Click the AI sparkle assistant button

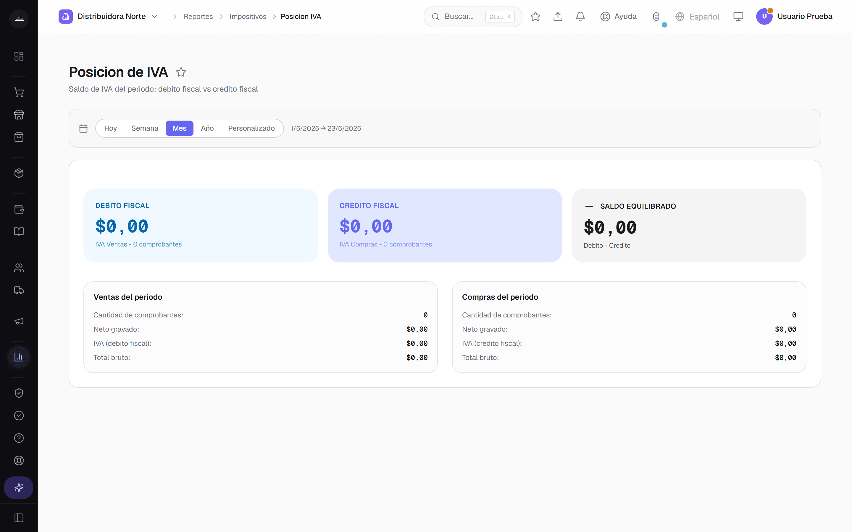pos(19,488)
